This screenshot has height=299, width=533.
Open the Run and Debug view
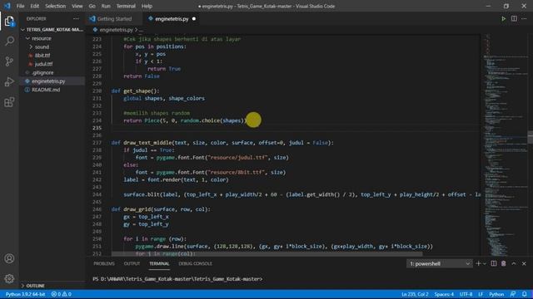[x=9, y=81]
